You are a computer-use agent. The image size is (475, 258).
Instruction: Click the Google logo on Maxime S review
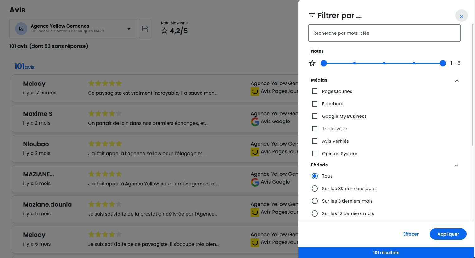[255, 122]
